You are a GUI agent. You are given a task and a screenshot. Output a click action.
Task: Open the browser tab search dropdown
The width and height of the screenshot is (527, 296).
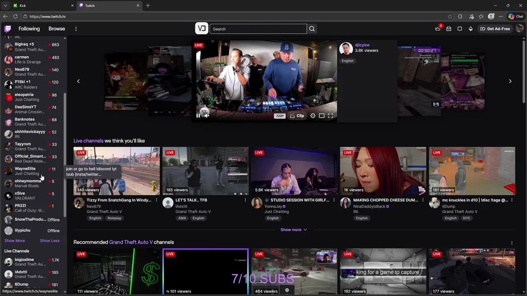pyautogui.click(x=5, y=5)
